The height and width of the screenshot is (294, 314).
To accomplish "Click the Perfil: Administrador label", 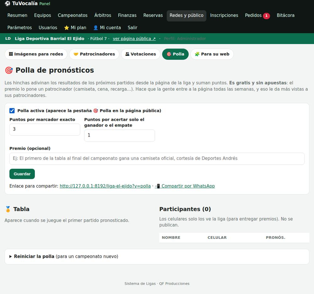I will (185, 38).
